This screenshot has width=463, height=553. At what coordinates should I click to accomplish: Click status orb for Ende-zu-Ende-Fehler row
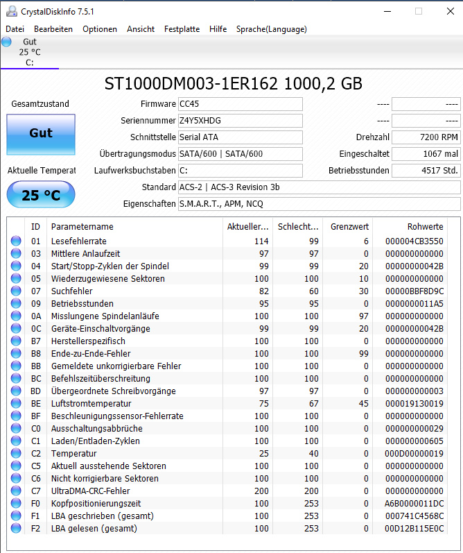click(16, 353)
